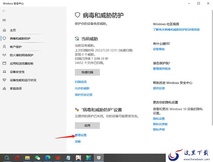
Task: Open 允许的威胁 link
Action: click(x=82, y=88)
